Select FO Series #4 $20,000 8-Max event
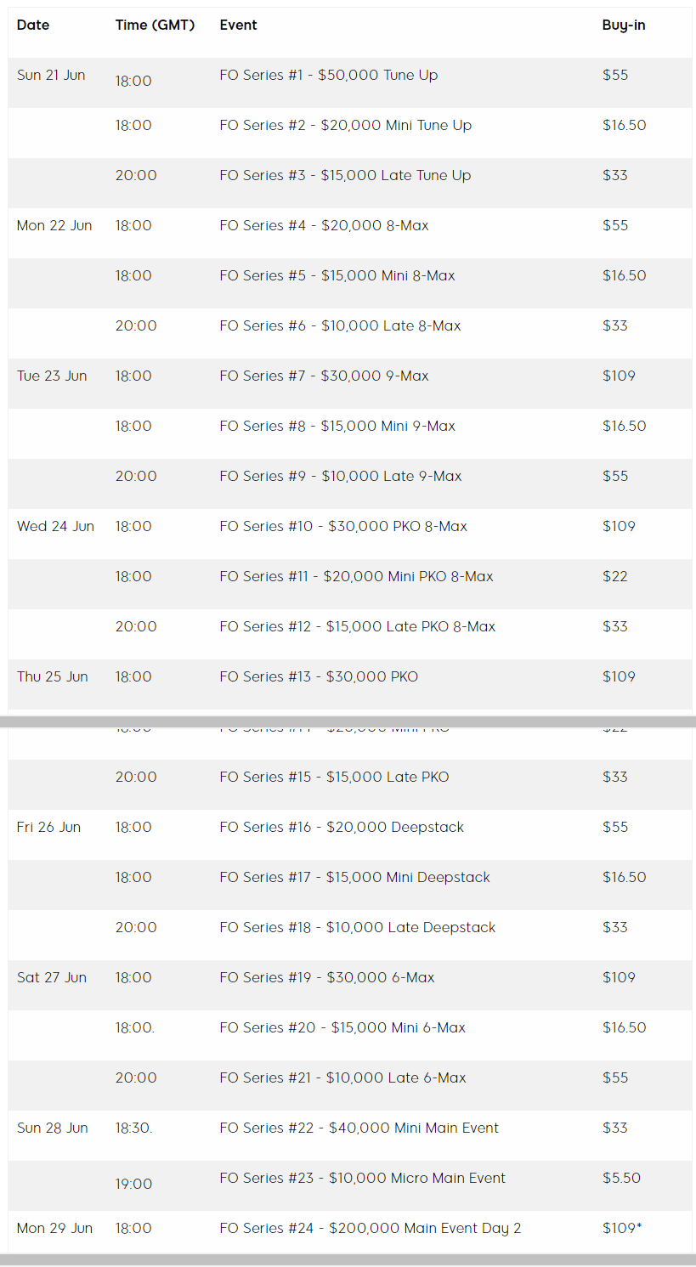Screen dimensions: 696x1267 tap(324, 226)
